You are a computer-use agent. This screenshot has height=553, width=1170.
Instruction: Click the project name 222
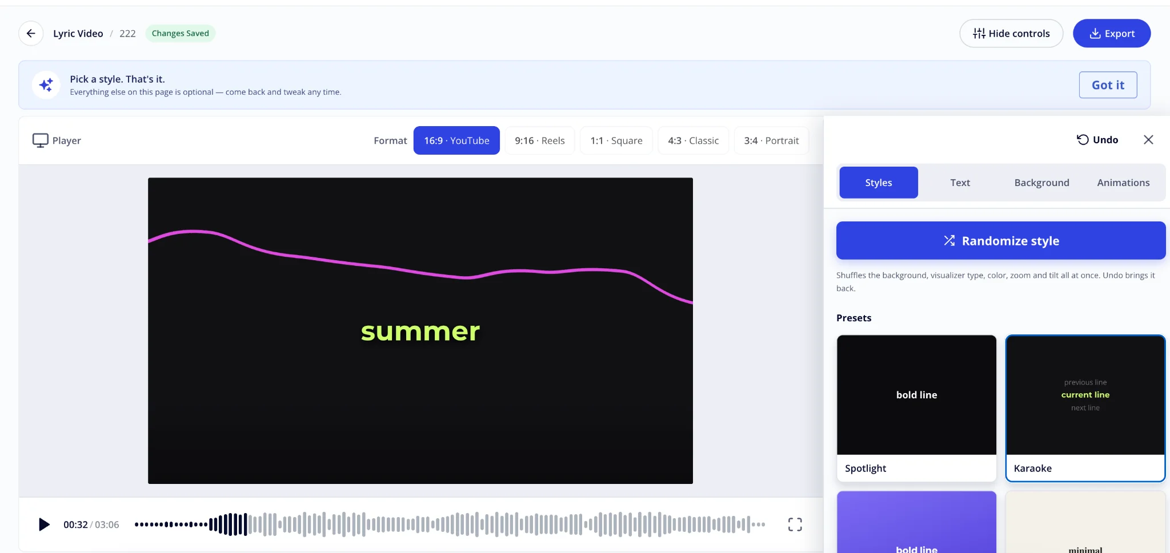pos(127,33)
